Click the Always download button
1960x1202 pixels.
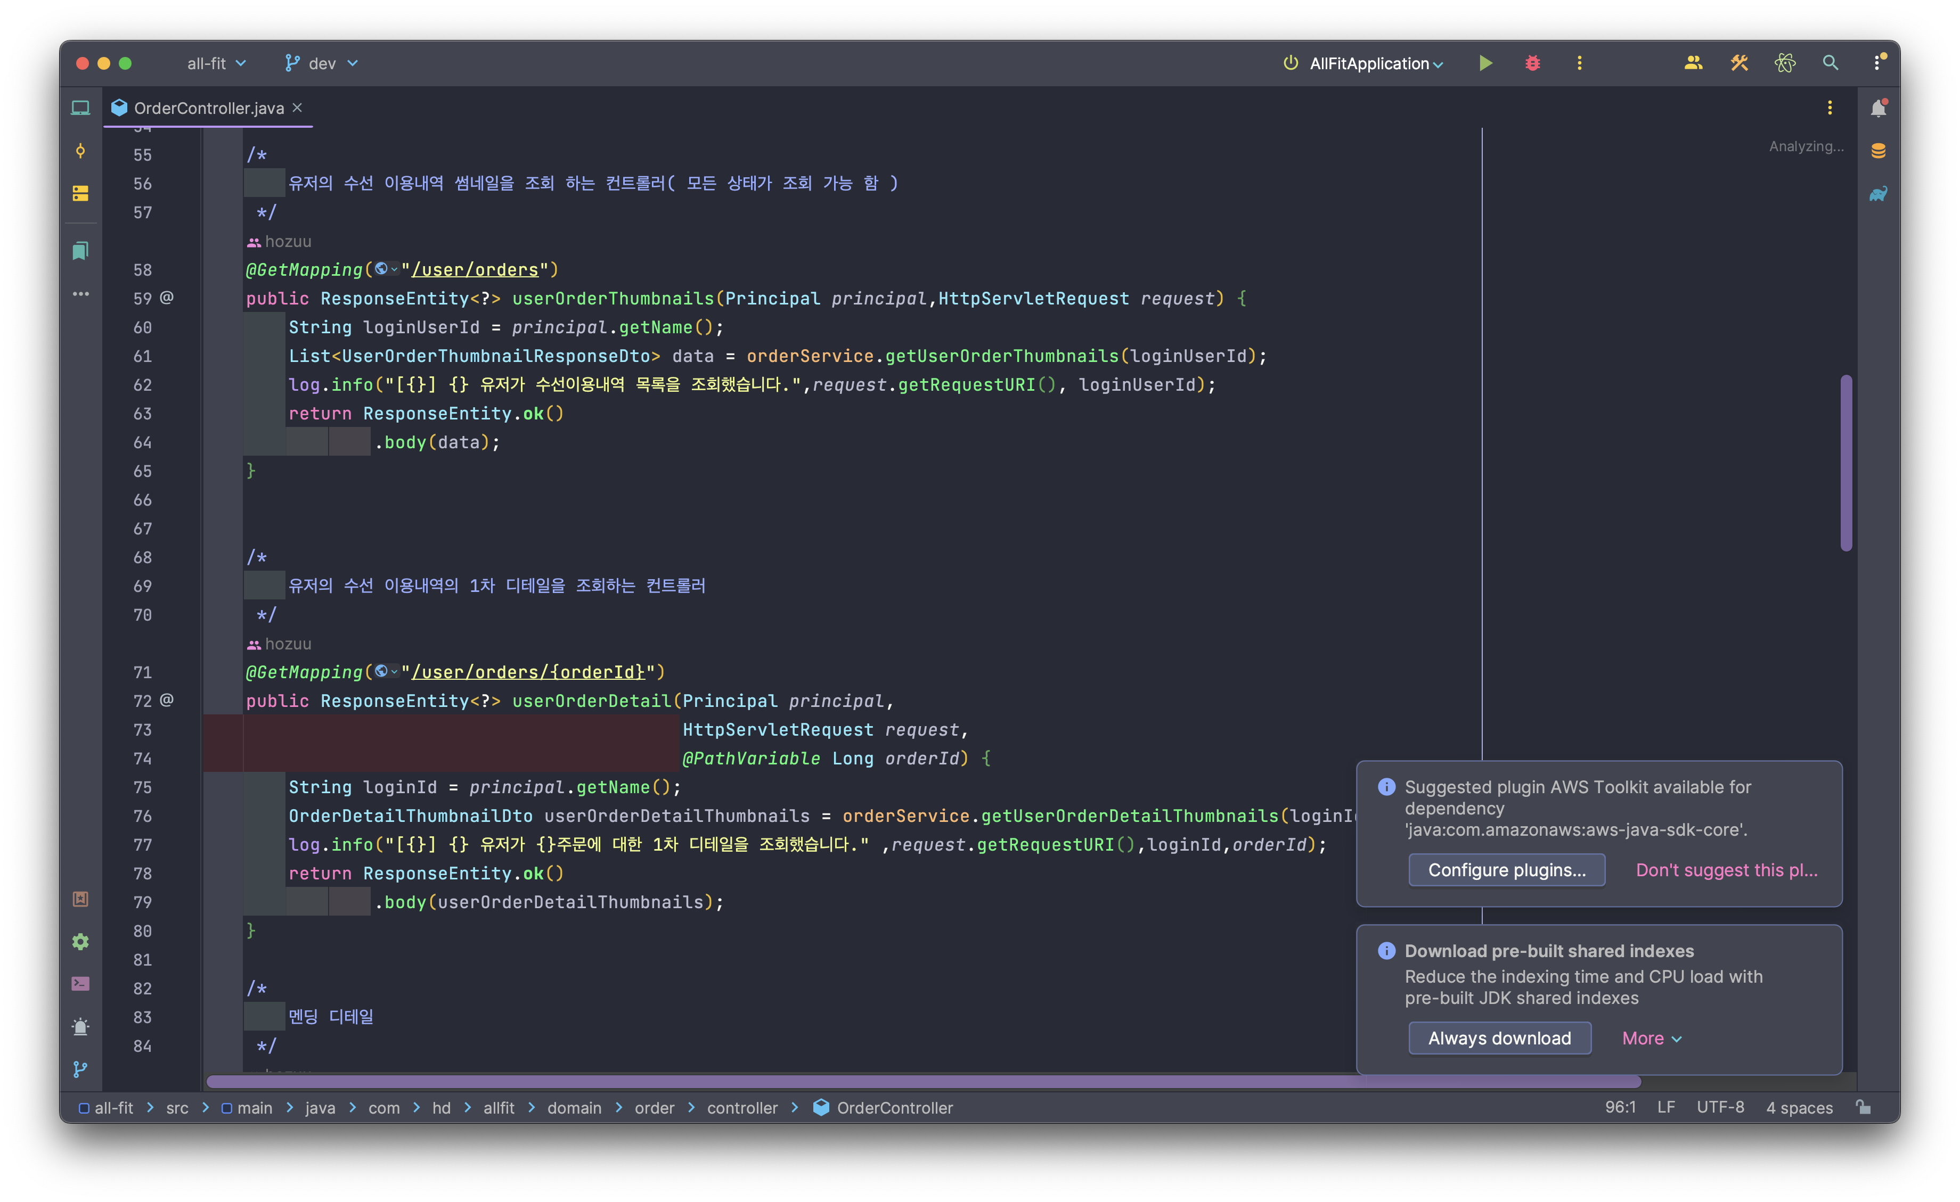1499,1038
